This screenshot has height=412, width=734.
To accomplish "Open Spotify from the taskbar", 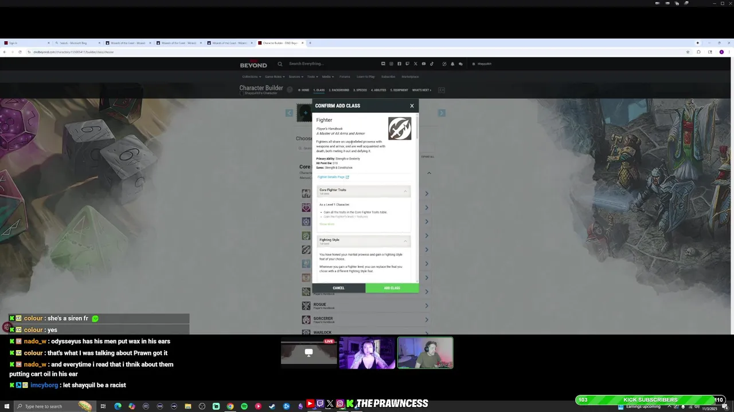I will pyautogui.click(x=244, y=406).
